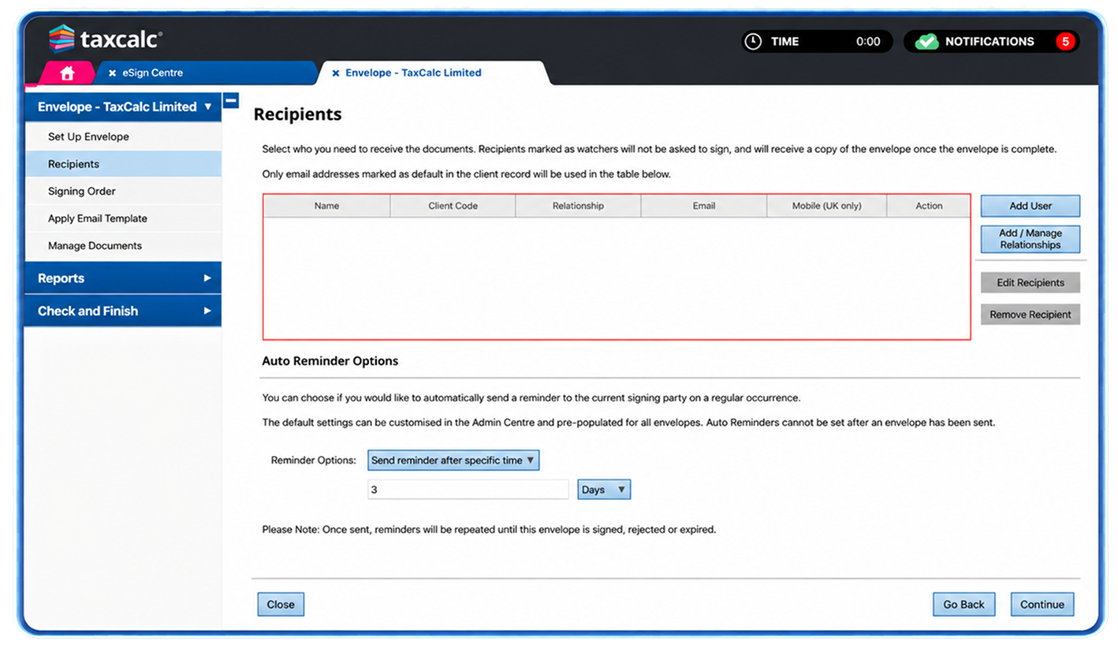Viewport: 1118px width, 649px height.
Task: Click the Edit Recipients button
Action: 1030,282
